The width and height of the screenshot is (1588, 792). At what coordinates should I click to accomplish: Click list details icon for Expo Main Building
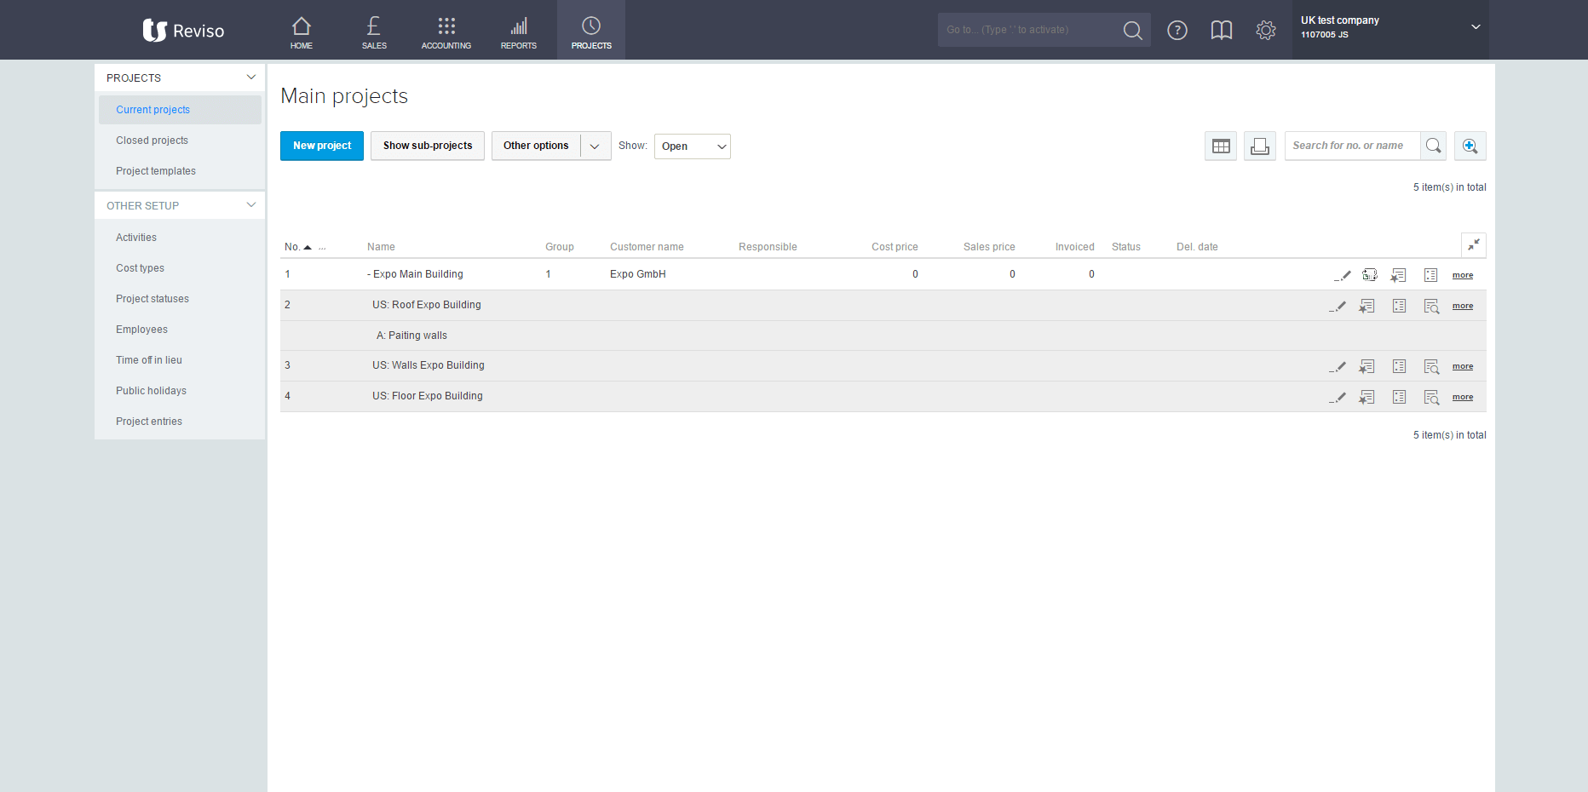pyautogui.click(x=1431, y=275)
